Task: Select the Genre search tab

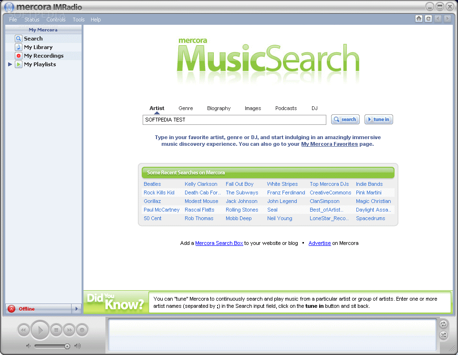Action: (x=186, y=108)
